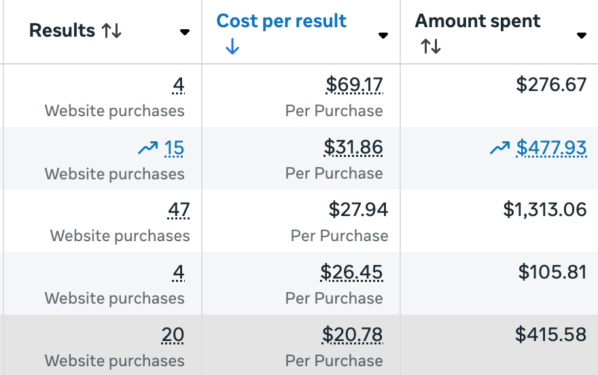The height and width of the screenshot is (375, 598).
Task: Sort by the Cost per result header
Action: [x=281, y=21]
